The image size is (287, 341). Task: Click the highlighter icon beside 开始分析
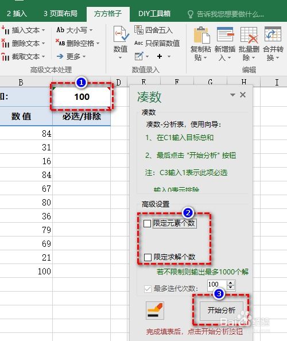tap(155, 311)
